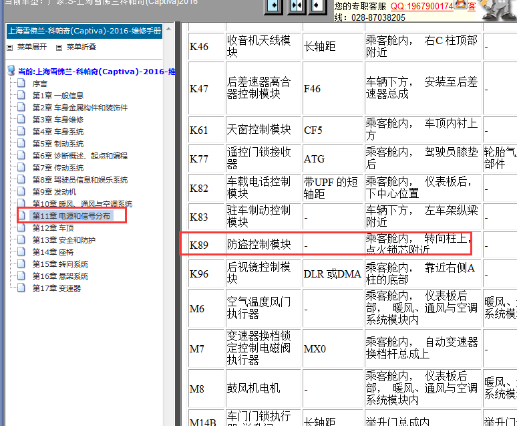Image resolution: width=517 pixels, height=426 pixels.
Task: Select the root node 当前:上海雪佛兰-科帕奇
Action: pyautogui.click(x=97, y=72)
